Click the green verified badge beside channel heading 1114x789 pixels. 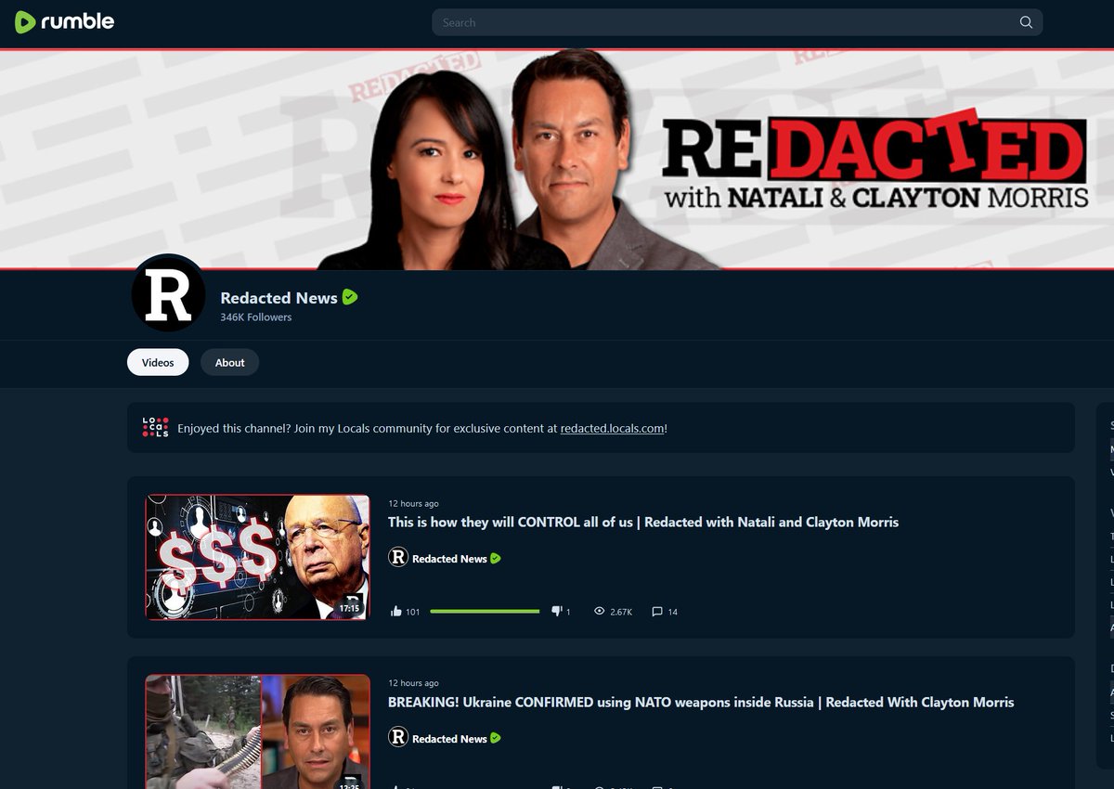(350, 297)
